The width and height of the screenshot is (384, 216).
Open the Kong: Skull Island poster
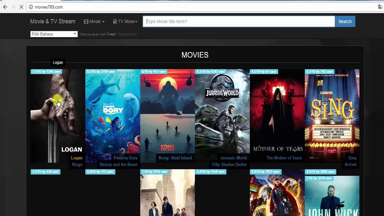coord(167,116)
